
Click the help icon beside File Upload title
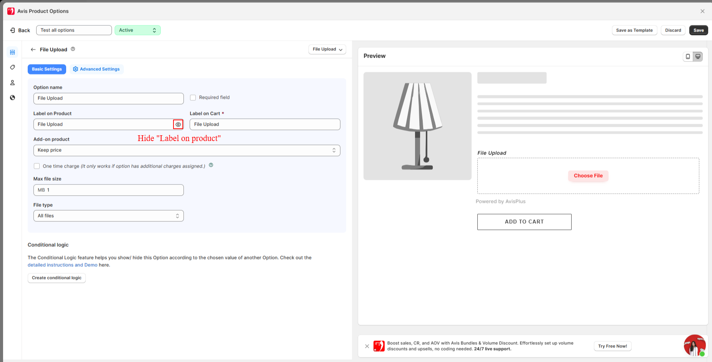pos(73,49)
